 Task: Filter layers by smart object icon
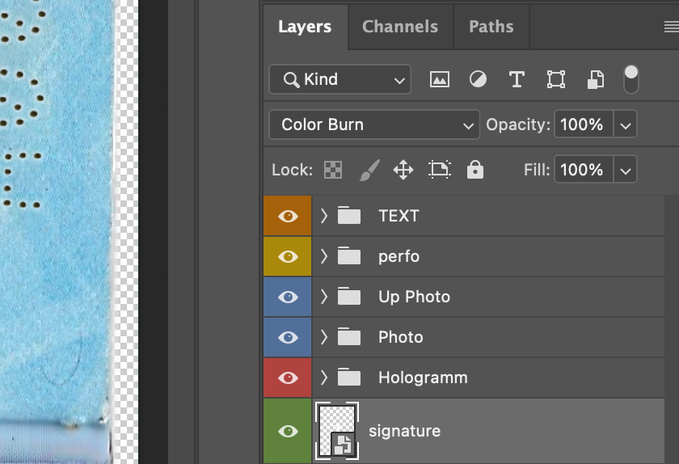coord(595,79)
